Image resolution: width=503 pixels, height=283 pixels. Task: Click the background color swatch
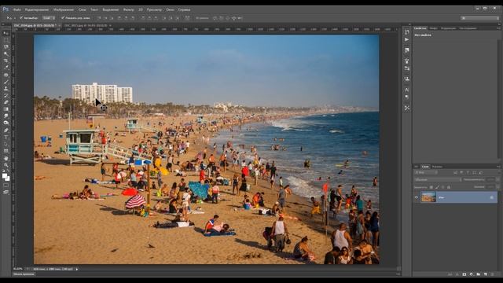coord(7,178)
